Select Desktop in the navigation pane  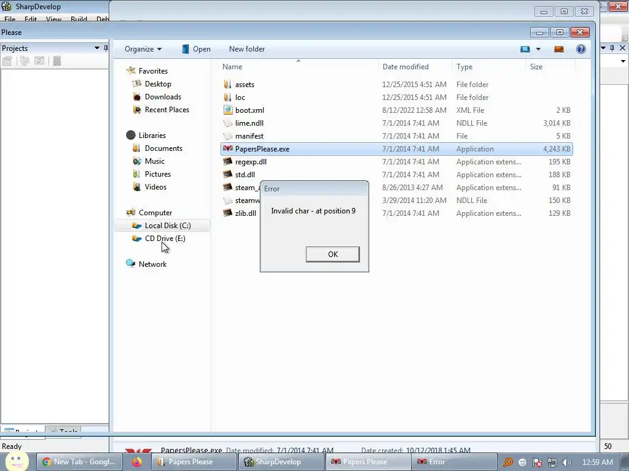click(158, 83)
